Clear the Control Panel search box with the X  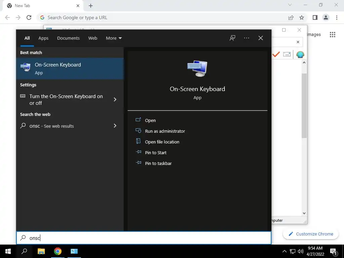click(298, 42)
